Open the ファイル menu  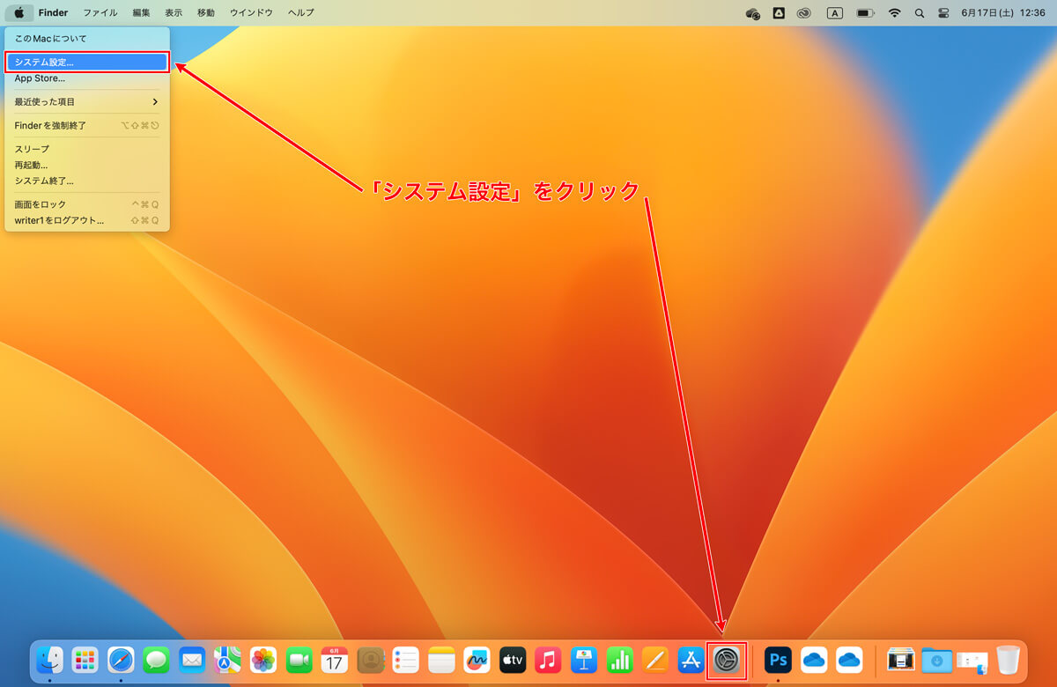100,13
